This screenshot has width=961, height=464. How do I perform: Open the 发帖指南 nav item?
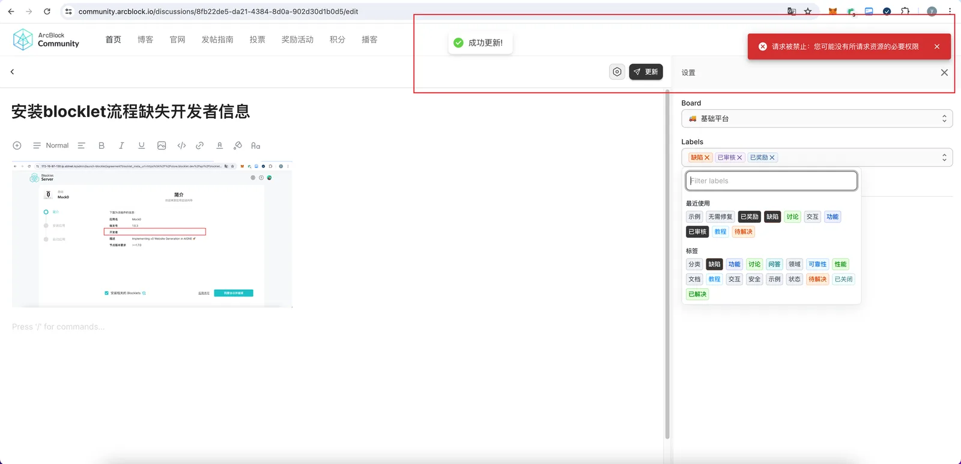tap(217, 40)
